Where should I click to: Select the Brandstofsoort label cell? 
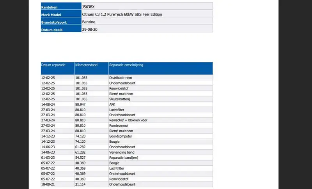pos(53,23)
